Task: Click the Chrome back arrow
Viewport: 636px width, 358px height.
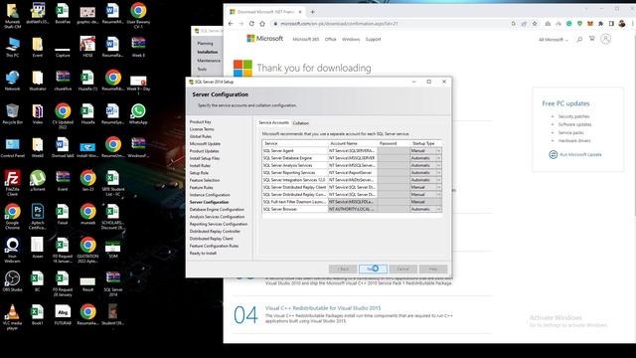Action: [231, 24]
